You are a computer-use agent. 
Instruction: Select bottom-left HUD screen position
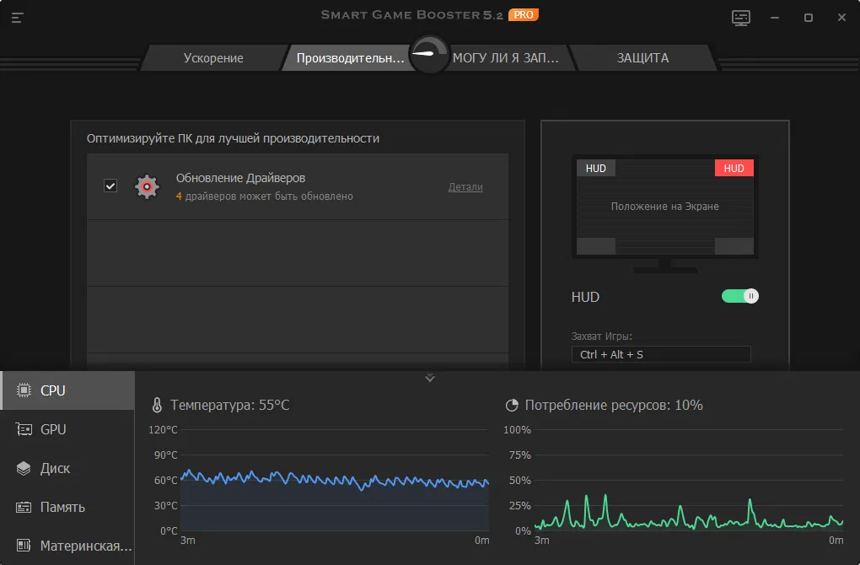point(596,245)
